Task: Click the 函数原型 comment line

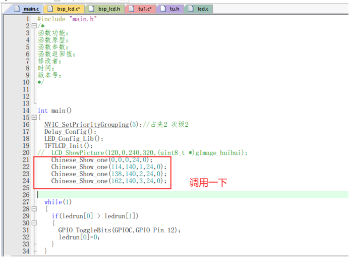Action: (x=53, y=40)
